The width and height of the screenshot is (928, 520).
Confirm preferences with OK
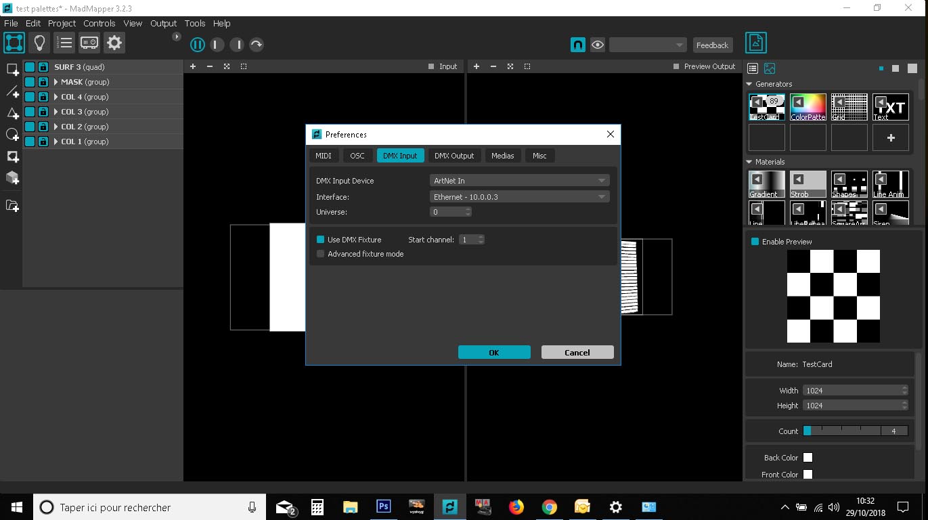(x=494, y=352)
